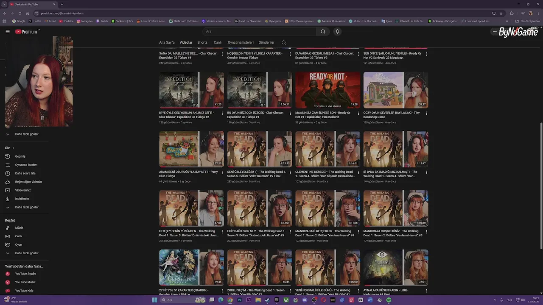This screenshot has height=305, width=543.
Task: Open options menu for Party Club Türkçe video
Action: (222, 172)
